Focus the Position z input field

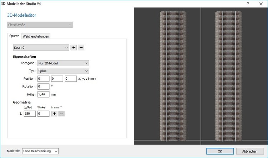[71, 79]
